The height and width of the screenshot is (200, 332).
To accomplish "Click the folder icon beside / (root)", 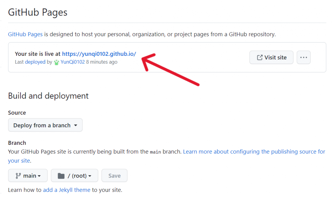I will 61,176.
